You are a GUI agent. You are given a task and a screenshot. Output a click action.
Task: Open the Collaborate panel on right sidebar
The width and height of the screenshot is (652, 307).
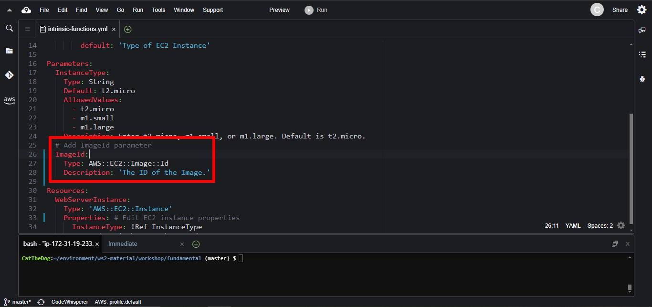642,30
